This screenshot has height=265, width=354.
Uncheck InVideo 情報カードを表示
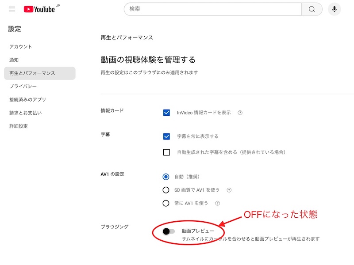166,112
